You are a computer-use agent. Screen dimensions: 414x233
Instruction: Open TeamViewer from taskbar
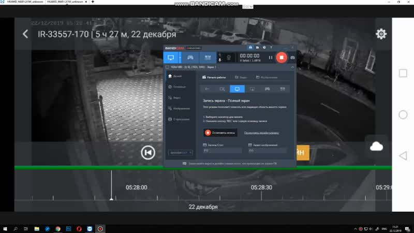pyautogui.click(x=90, y=229)
